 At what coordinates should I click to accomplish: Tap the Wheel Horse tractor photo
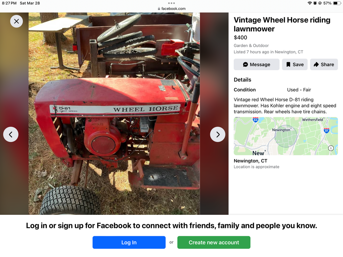tap(114, 114)
